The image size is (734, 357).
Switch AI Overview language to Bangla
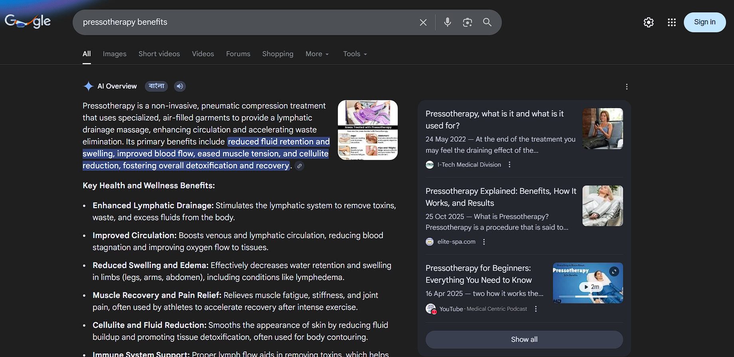coord(156,86)
